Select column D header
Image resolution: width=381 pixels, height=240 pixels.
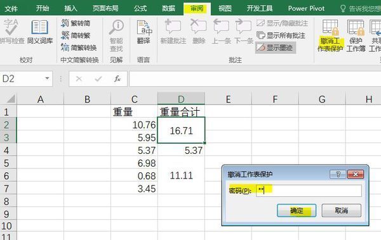tap(181, 99)
